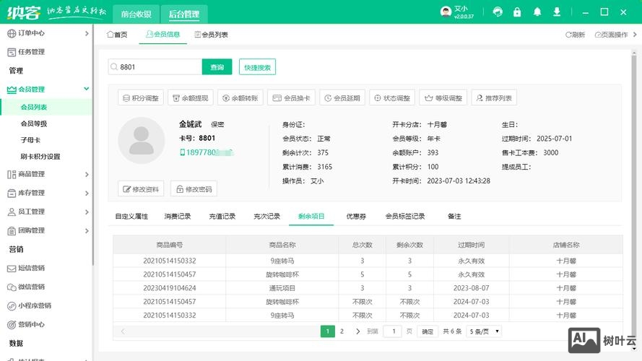Click the 快捷搜索 quick search button
The width and height of the screenshot is (642, 361).
(258, 67)
